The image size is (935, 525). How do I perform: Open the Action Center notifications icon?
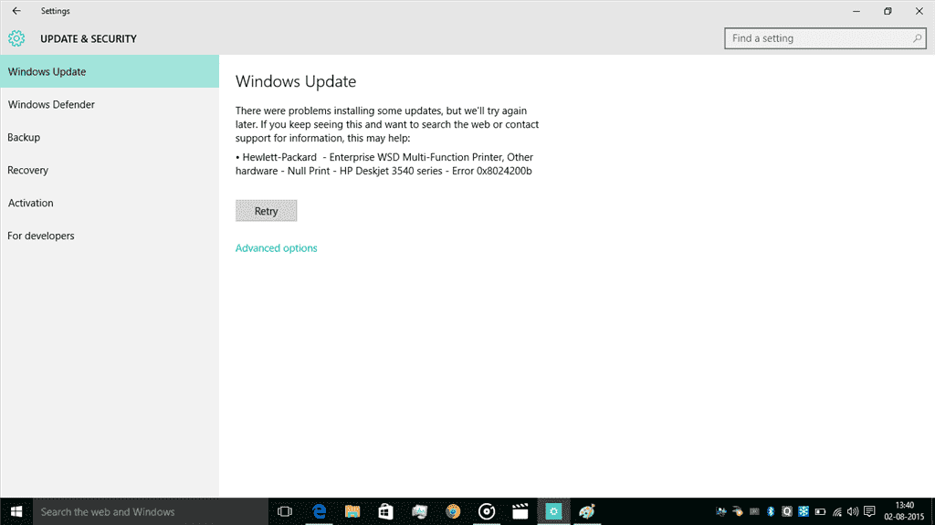tap(869, 512)
